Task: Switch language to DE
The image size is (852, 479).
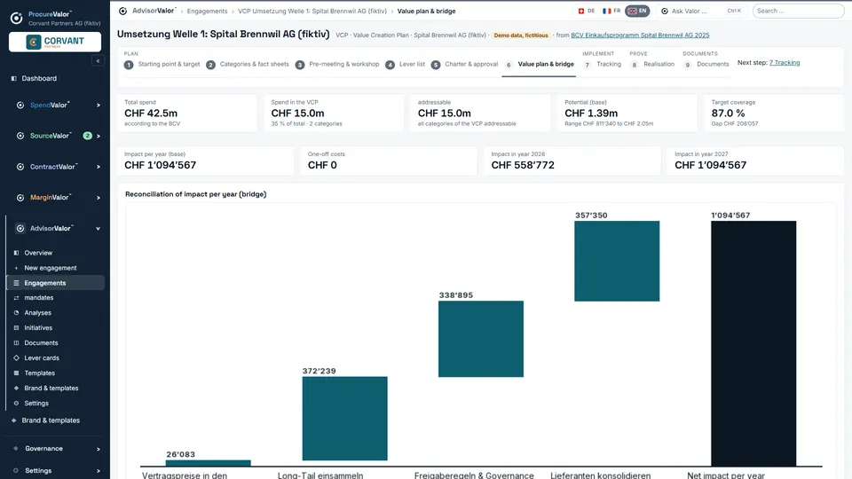Action: (x=587, y=11)
